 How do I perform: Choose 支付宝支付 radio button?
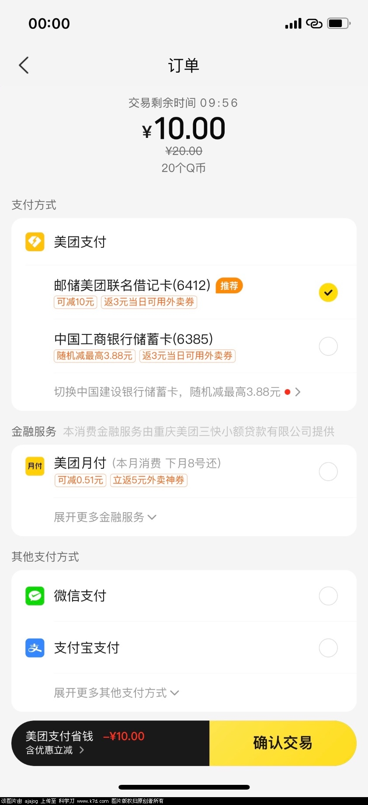pyautogui.click(x=328, y=648)
